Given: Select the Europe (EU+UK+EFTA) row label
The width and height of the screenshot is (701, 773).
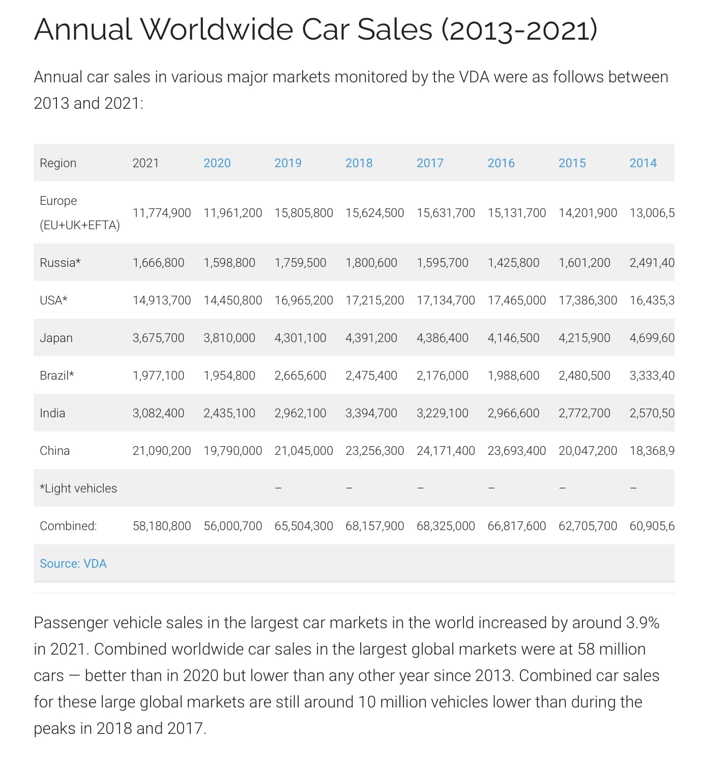Looking at the screenshot, I should (80, 213).
